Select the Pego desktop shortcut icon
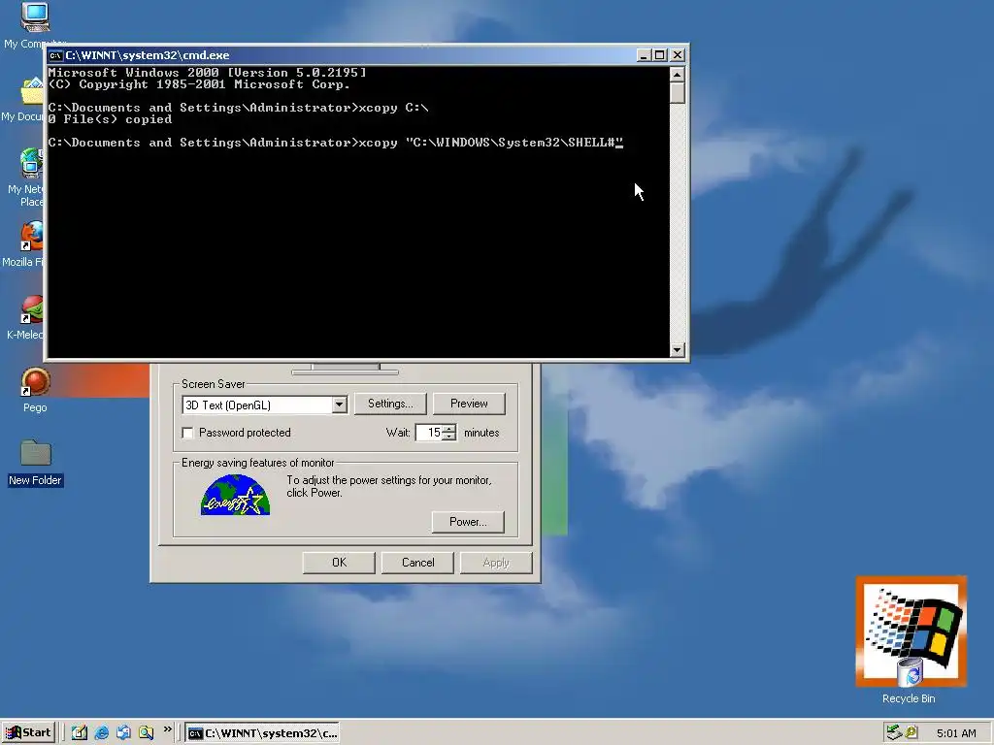Viewport: 994px width, 745px height. (35, 382)
